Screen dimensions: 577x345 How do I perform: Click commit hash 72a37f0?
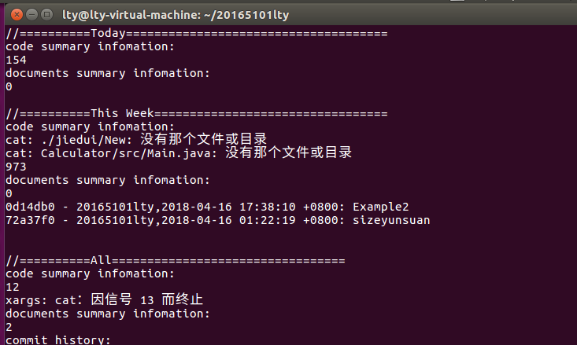pyautogui.click(x=30, y=220)
